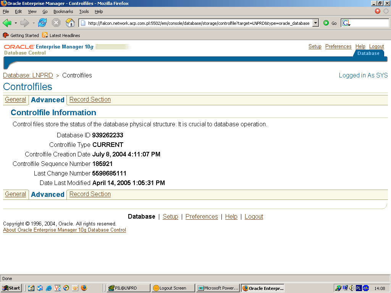Viewport: 391px width, 293px height.
Task: Launch the Outlook Express quick launch icon
Action: click(40, 288)
